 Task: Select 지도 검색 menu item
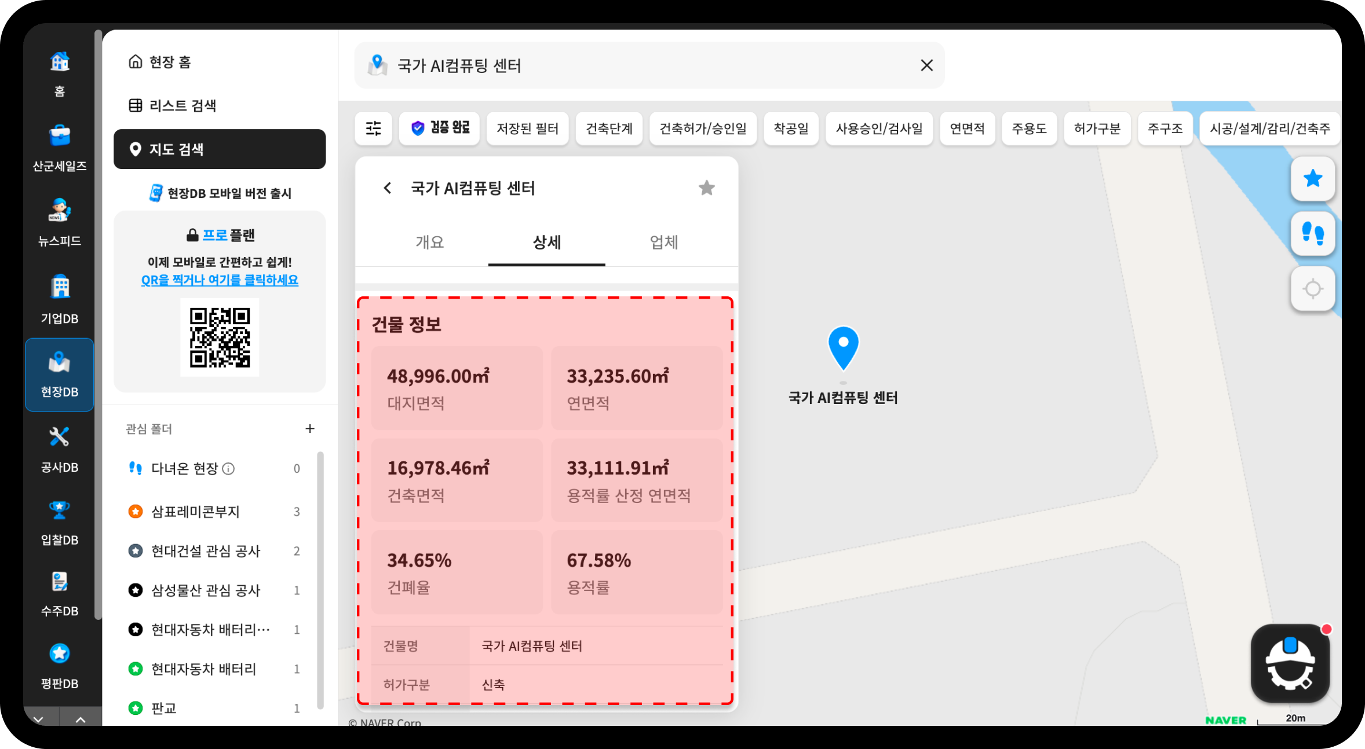click(220, 149)
